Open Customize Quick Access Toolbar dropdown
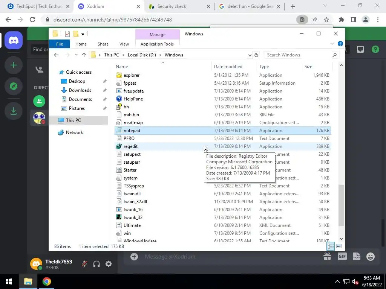The width and height of the screenshot is (386, 289). pos(83,34)
